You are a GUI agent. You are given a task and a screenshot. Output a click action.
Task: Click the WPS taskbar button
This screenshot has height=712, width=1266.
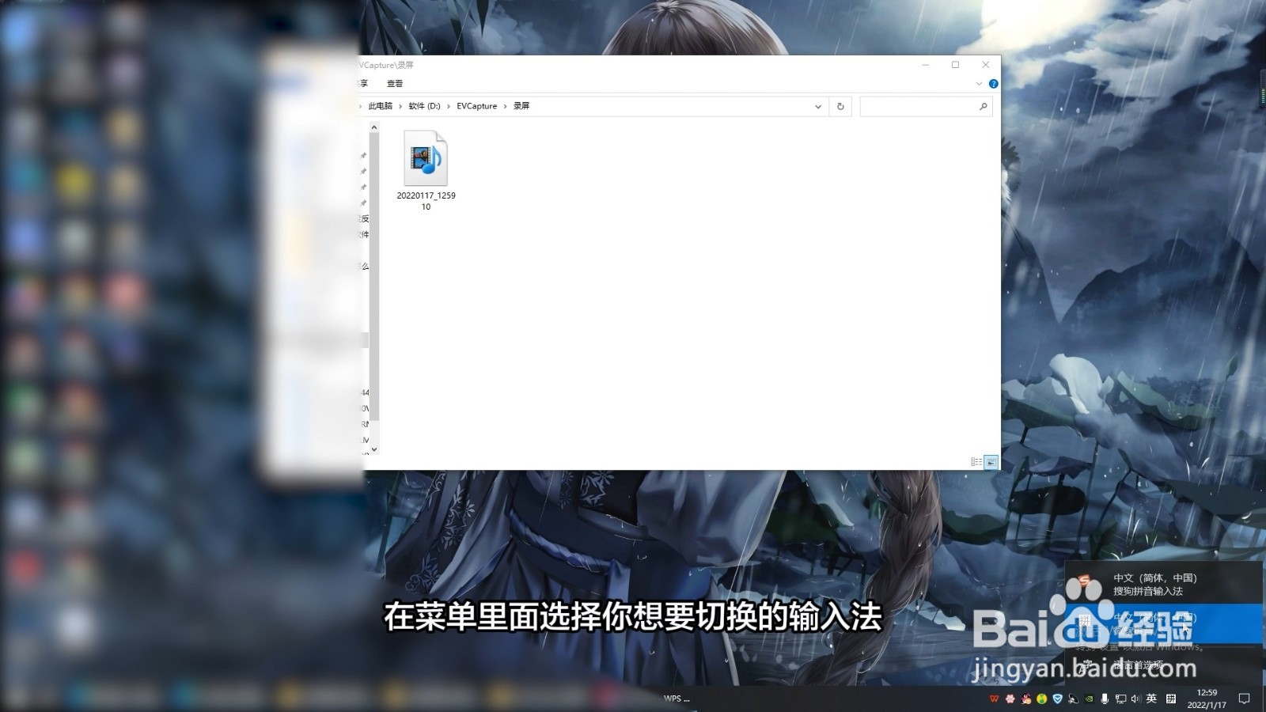click(677, 699)
